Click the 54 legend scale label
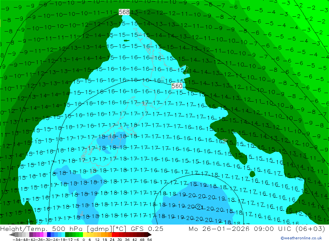 click(149, 240)
